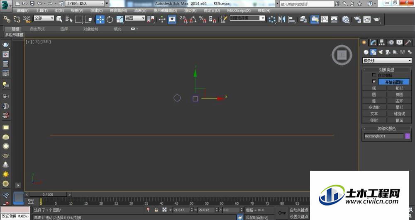Switch to the Hierarchy command panel tab
Viewport: 415px width, 220px height.
click(382, 42)
